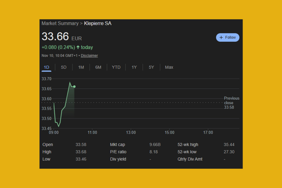
Task: Click the 11:00 time axis label
Action: 92,132
